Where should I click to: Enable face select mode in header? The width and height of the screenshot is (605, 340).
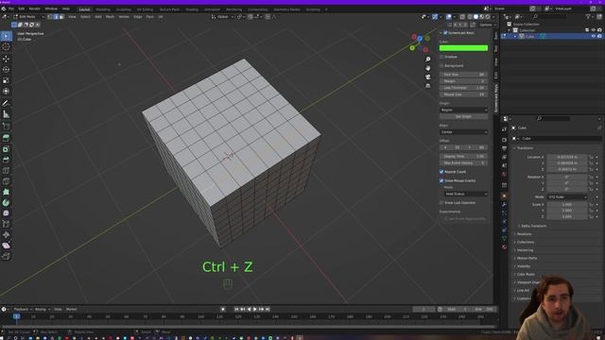click(x=61, y=17)
